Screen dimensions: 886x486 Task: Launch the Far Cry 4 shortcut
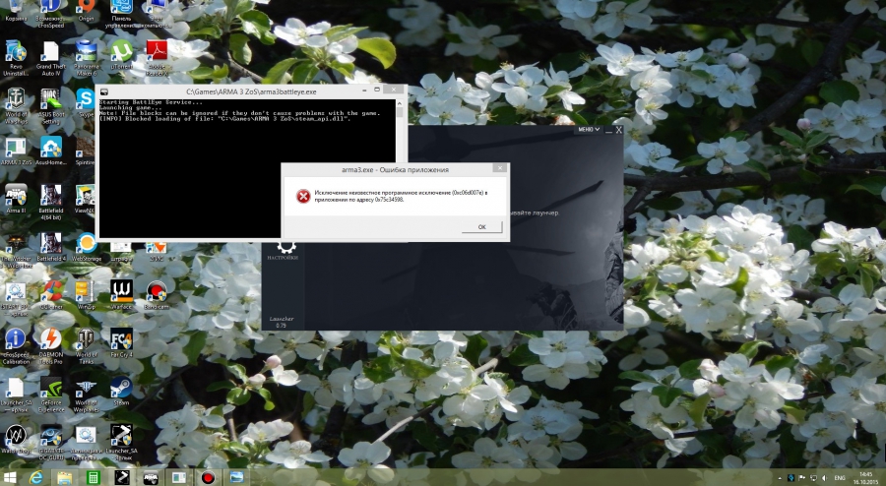[x=121, y=343]
